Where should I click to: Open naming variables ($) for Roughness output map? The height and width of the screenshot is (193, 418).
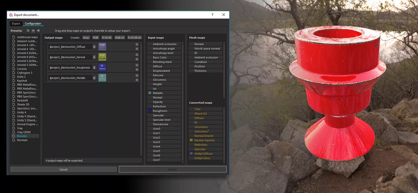(94, 67)
